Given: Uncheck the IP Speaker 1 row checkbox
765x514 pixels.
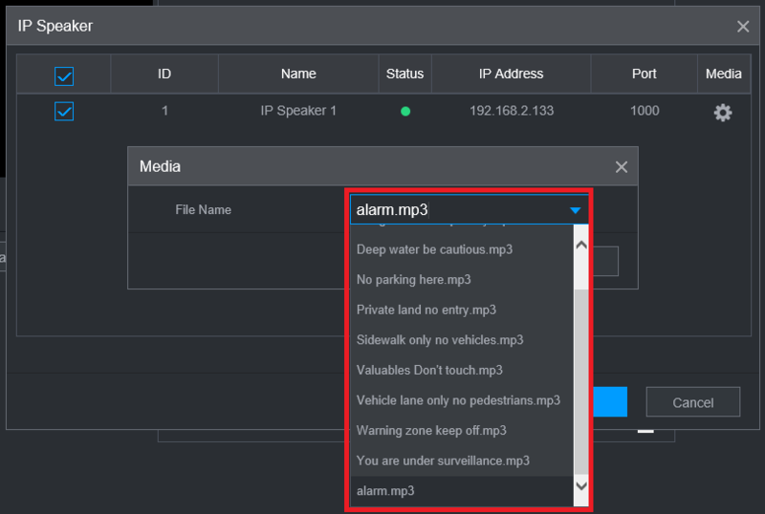Looking at the screenshot, I should (x=64, y=111).
